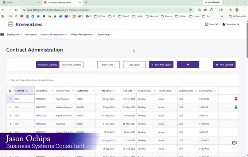Open the hamburger side menu

point(2,35)
